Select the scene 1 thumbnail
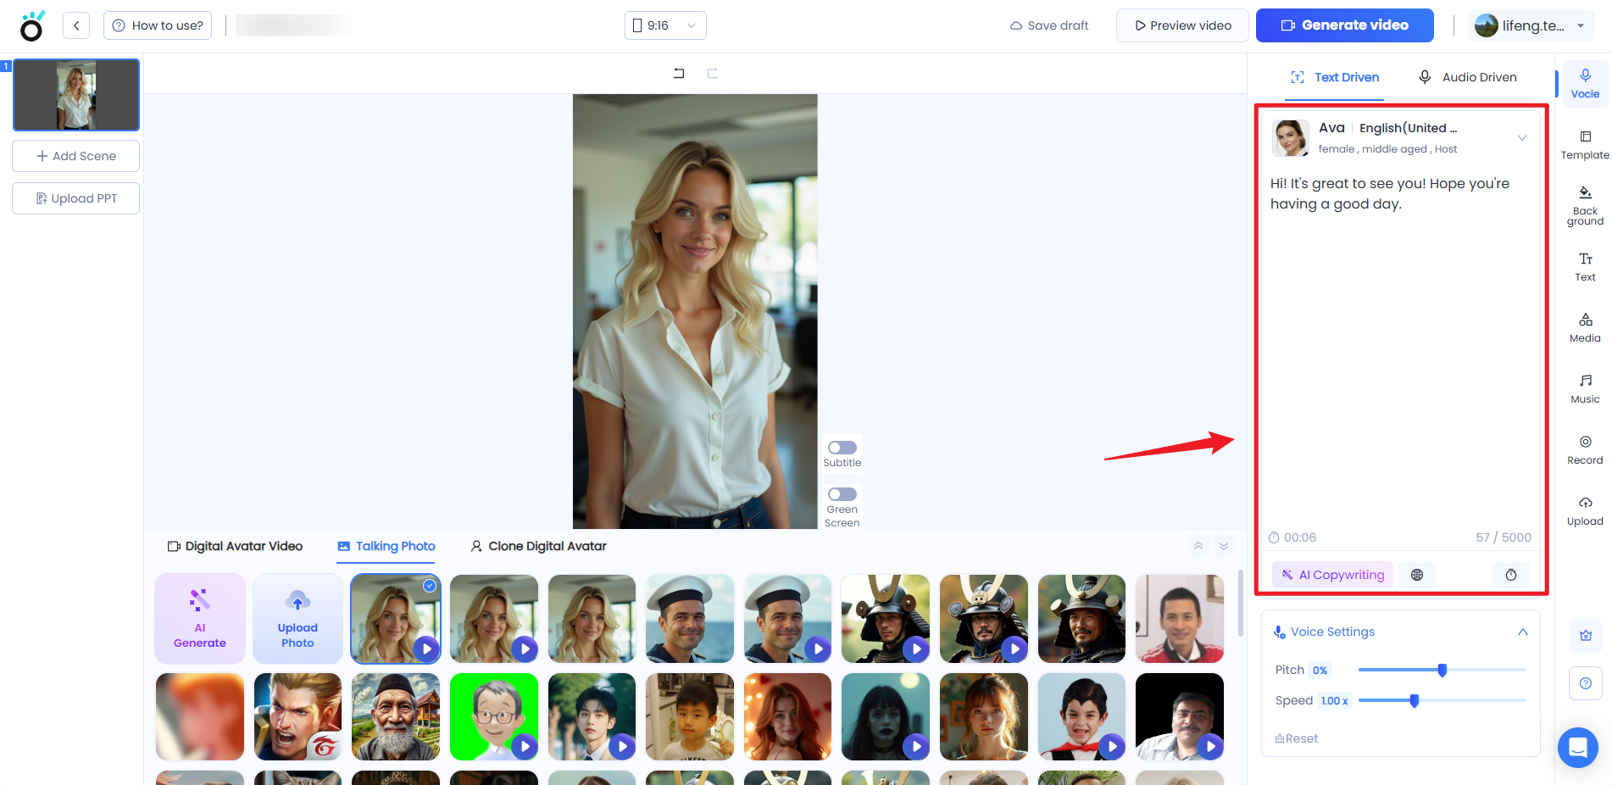1612x785 pixels. pos(76,95)
